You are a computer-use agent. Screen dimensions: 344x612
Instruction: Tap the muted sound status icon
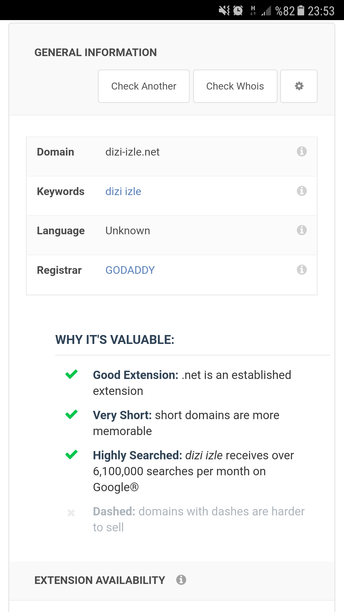point(224,11)
